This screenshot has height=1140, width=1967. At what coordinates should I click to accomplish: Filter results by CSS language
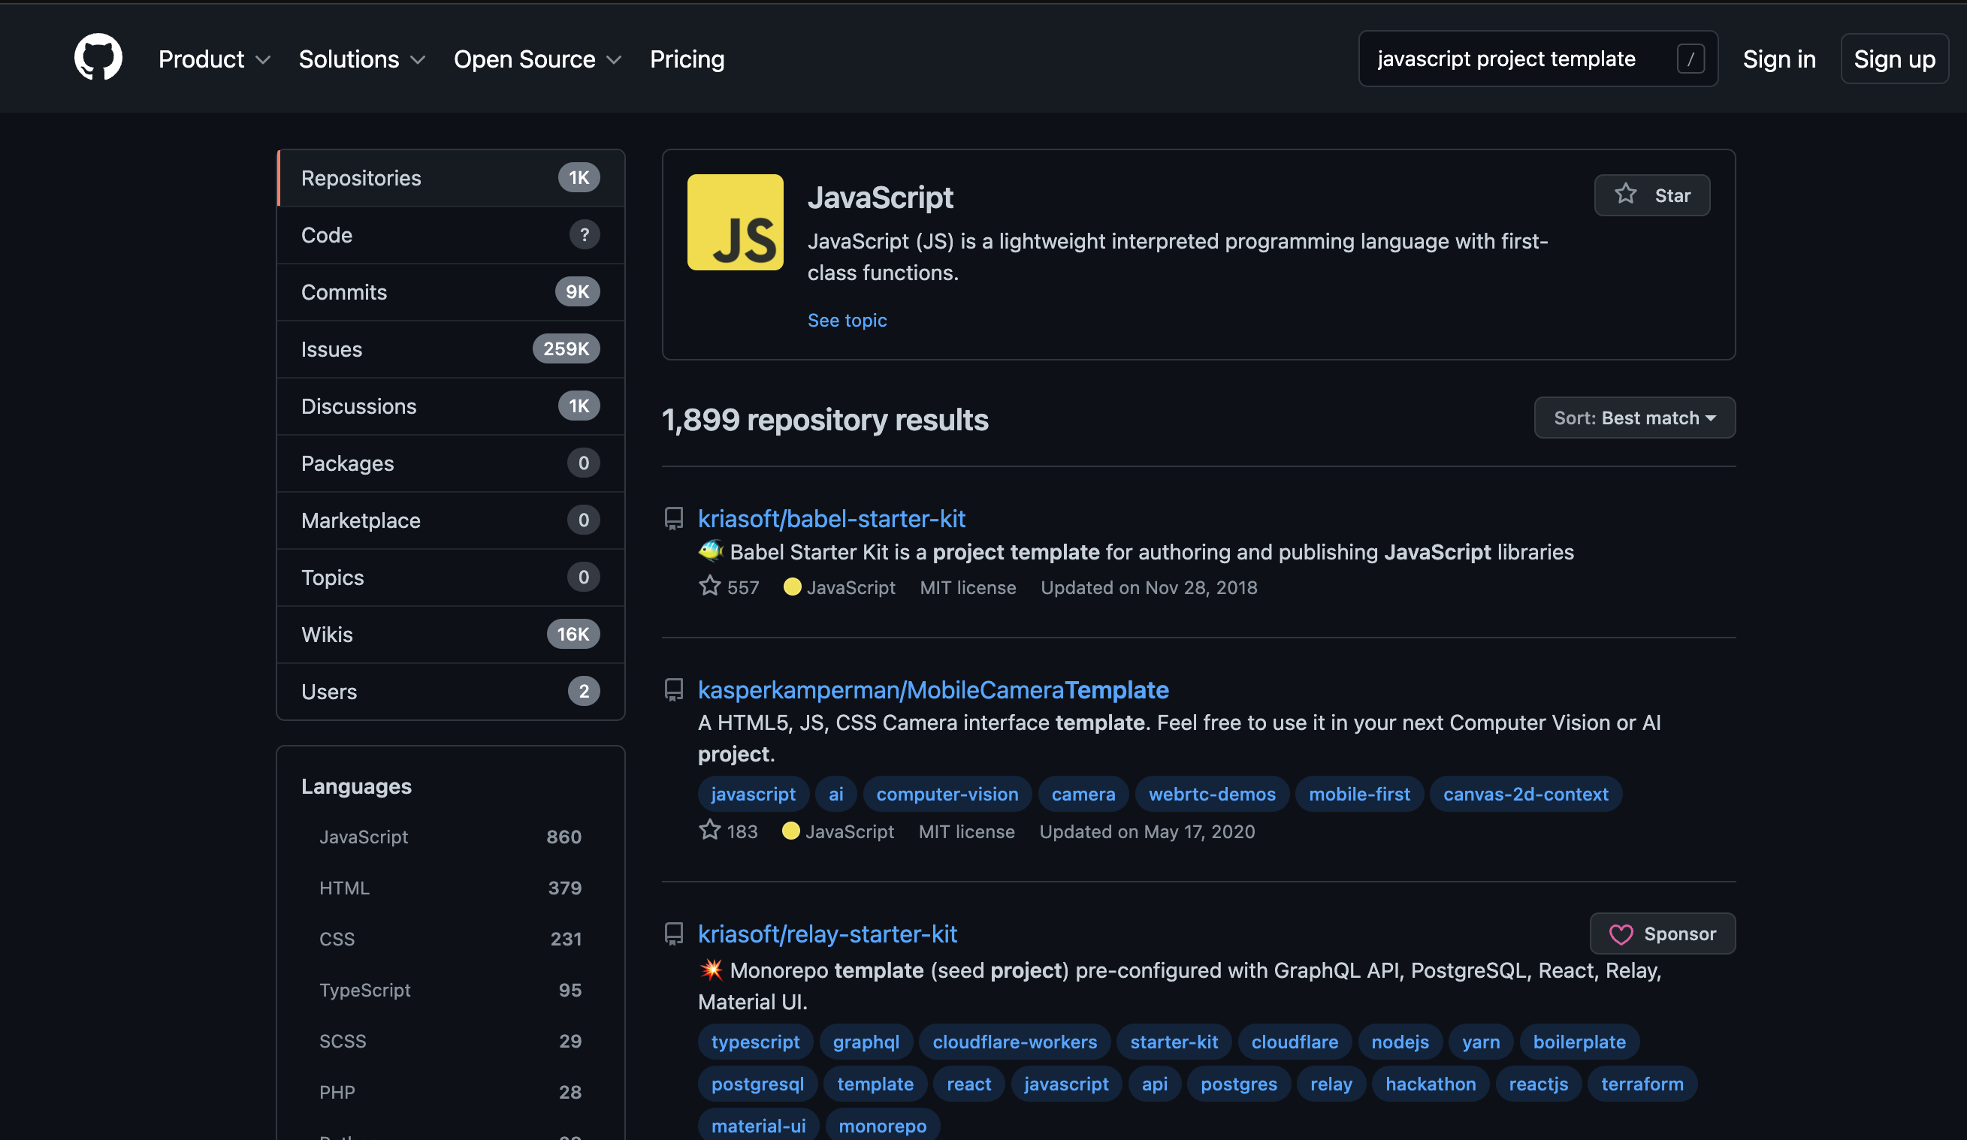[450, 939]
